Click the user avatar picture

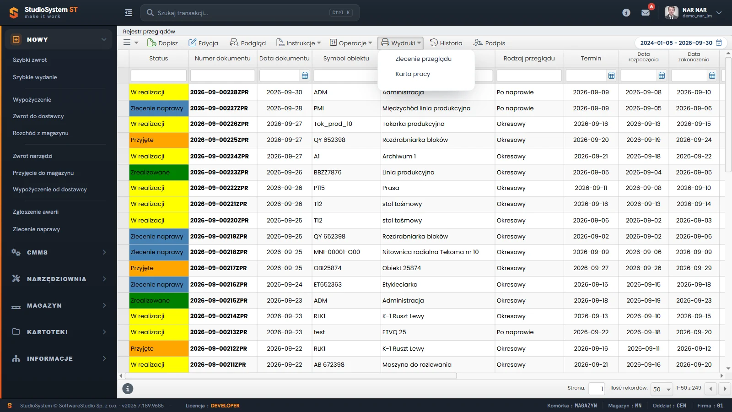[x=671, y=13]
